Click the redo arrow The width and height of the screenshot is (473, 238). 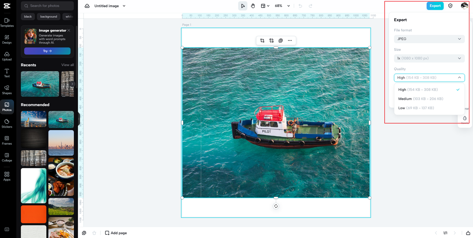[x=310, y=6]
